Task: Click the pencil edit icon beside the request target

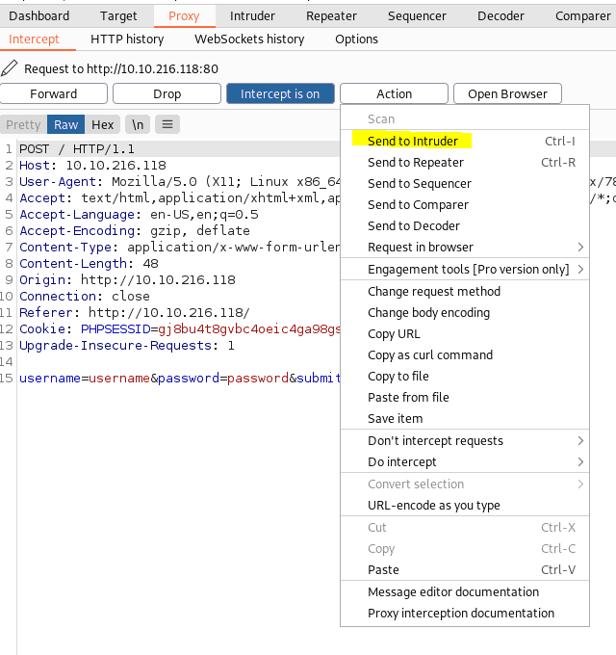Action: 10,68
